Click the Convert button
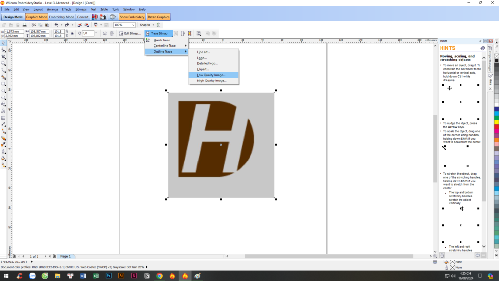Image resolution: width=499 pixels, height=281 pixels. 83,17
